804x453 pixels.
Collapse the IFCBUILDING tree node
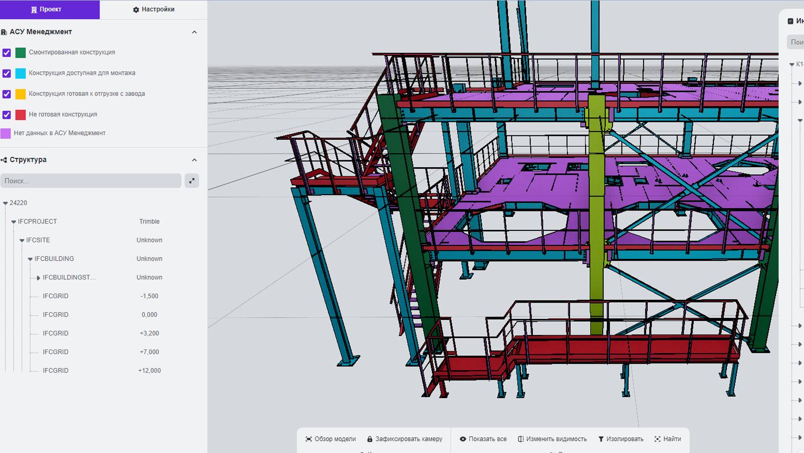tap(30, 259)
